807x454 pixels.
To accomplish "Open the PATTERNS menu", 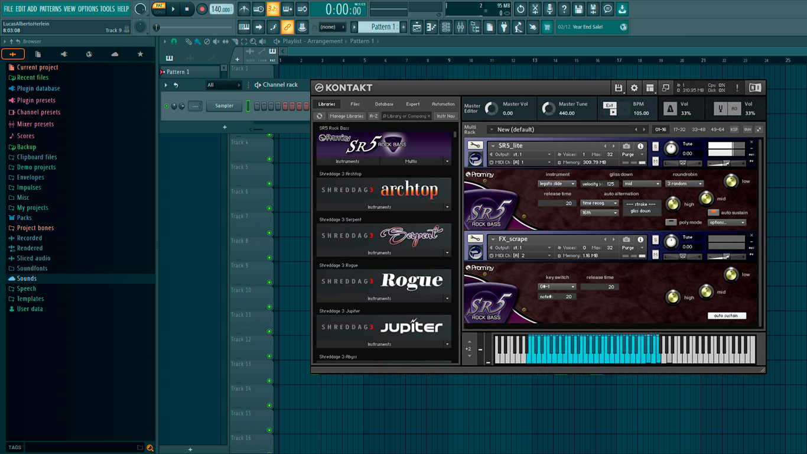I will (50, 9).
